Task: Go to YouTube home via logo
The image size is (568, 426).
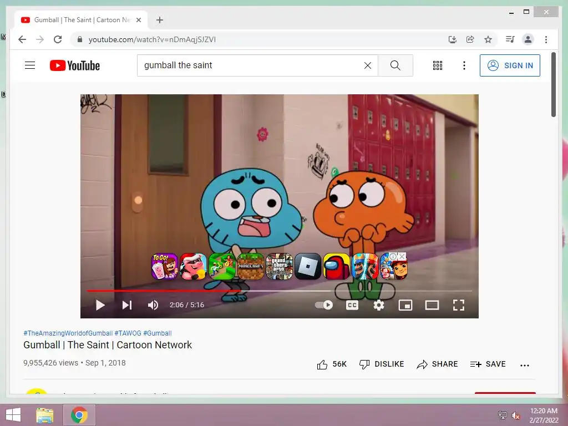Action: coord(75,65)
